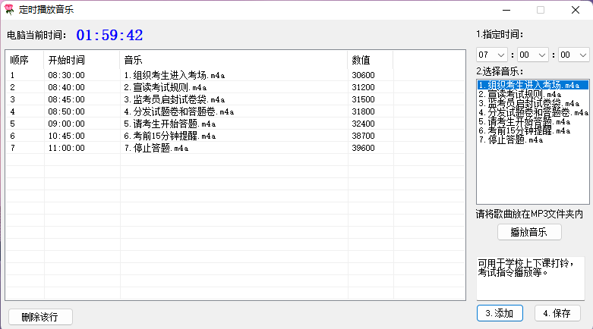Click the value cell 31200

363,87
